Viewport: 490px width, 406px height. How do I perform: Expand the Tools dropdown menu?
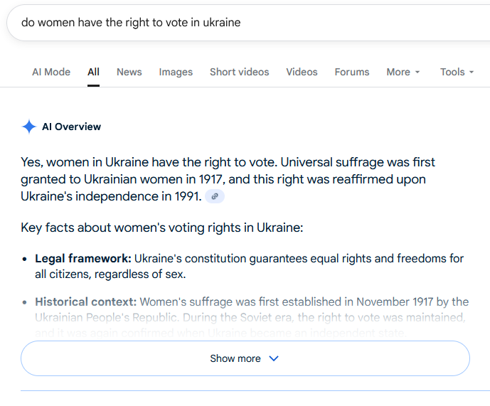coord(457,72)
